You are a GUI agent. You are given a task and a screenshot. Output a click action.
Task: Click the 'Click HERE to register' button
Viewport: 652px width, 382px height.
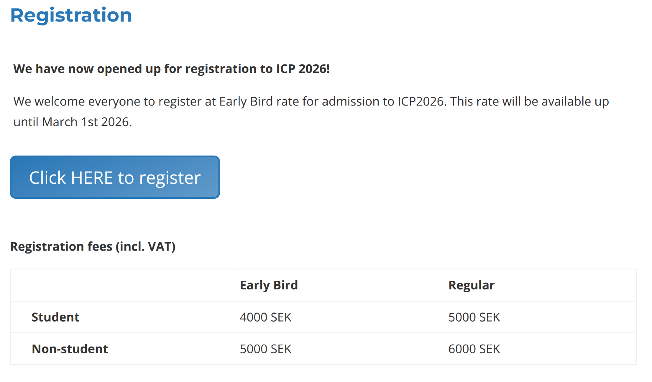tap(115, 177)
